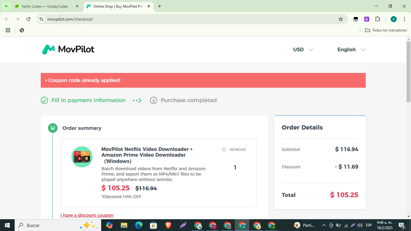Close the MovPilot Online Shop tab

click(149, 6)
